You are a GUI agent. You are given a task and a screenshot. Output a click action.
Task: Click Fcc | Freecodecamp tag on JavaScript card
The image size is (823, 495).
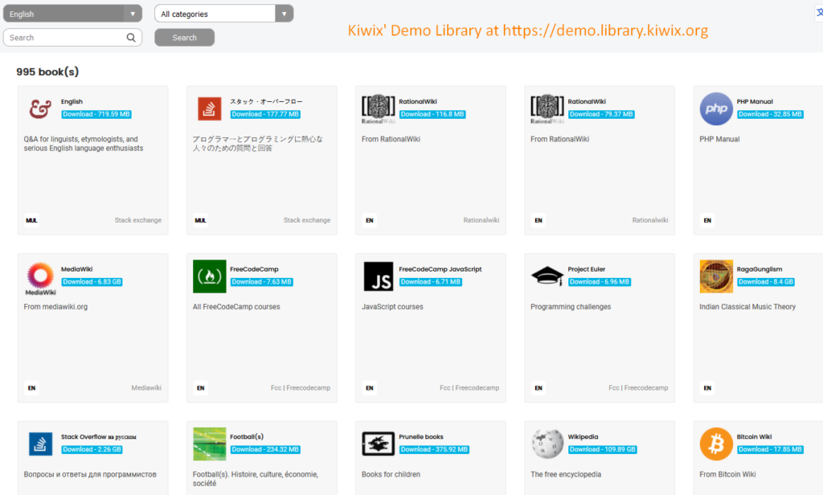coord(469,388)
